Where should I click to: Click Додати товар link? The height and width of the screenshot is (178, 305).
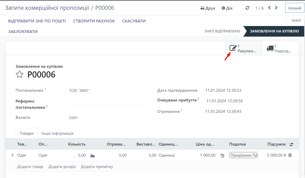tap(30, 167)
